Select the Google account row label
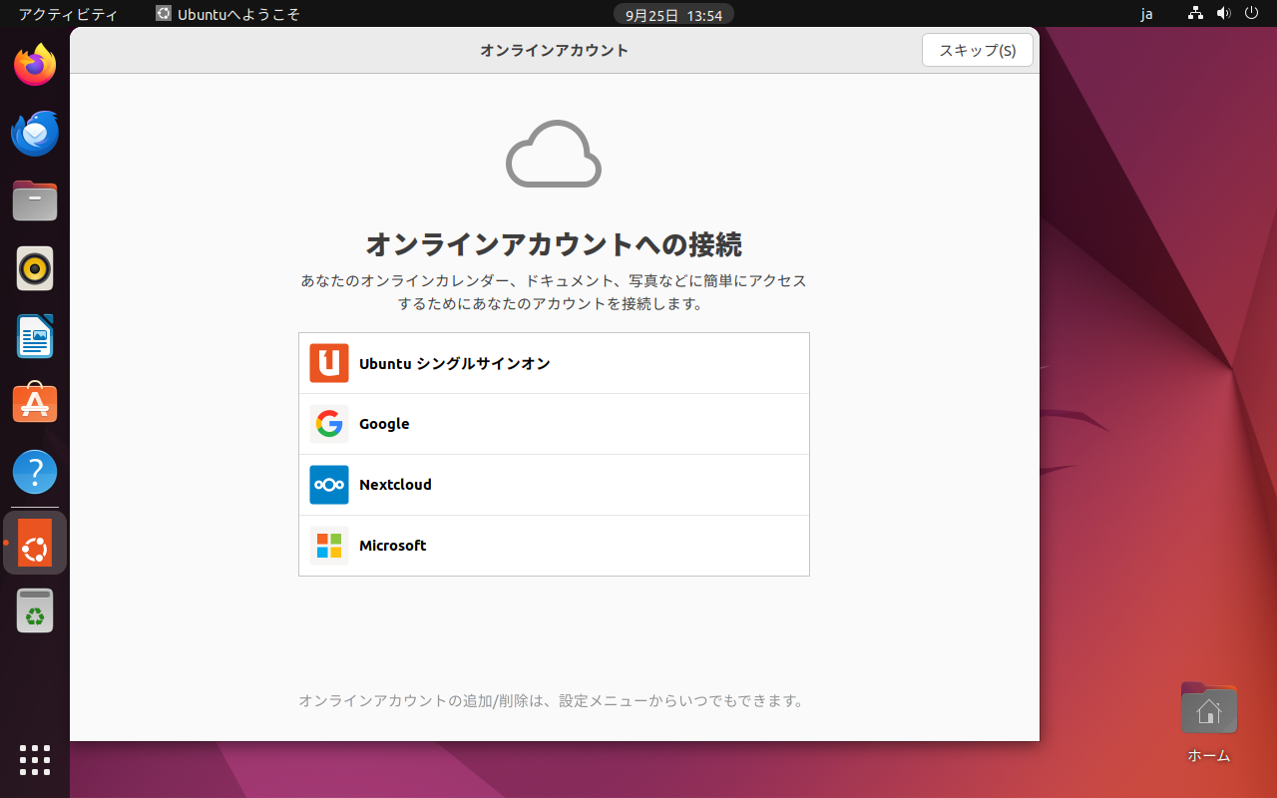The image size is (1277, 798). click(x=384, y=424)
